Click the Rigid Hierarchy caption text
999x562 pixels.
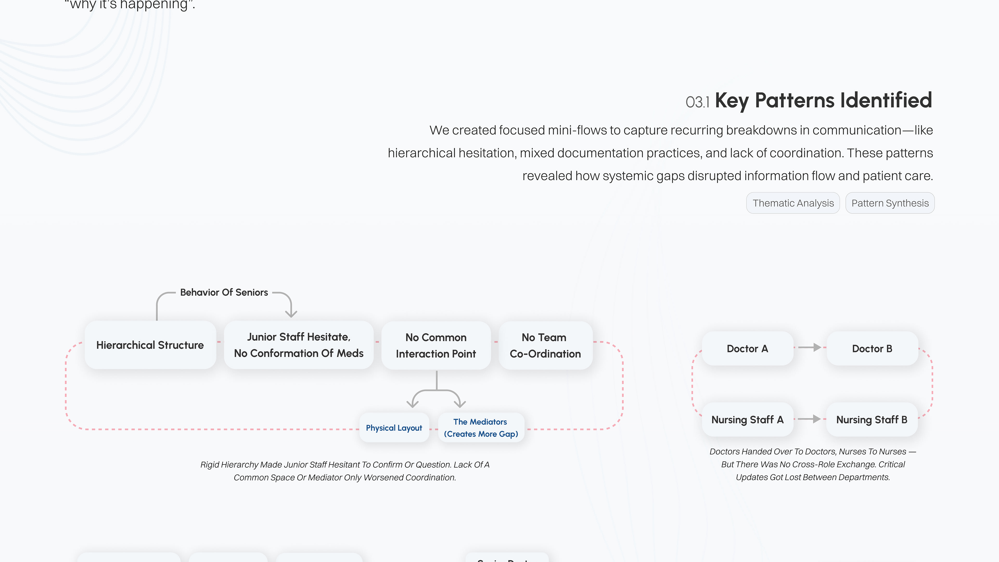click(345, 471)
